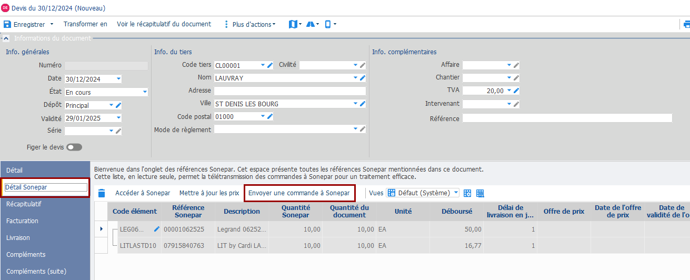690x280 pixels.
Task: Expand the Code tiers dropdown arrow
Action: point(263,65)
